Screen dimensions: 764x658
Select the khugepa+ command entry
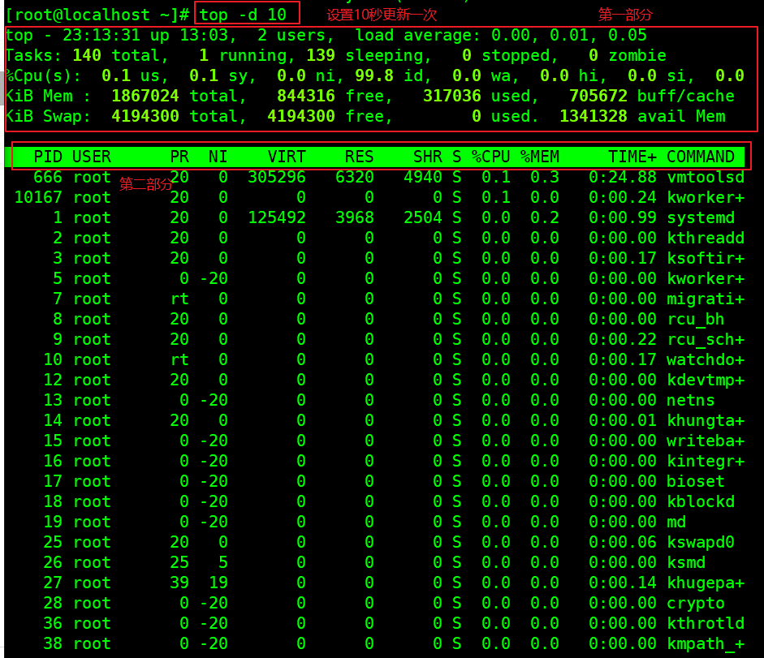tap(706, 583)
